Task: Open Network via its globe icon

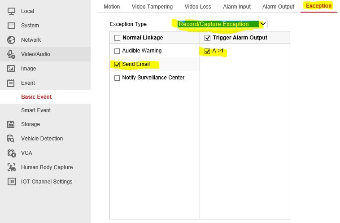Action: (12, 40)
